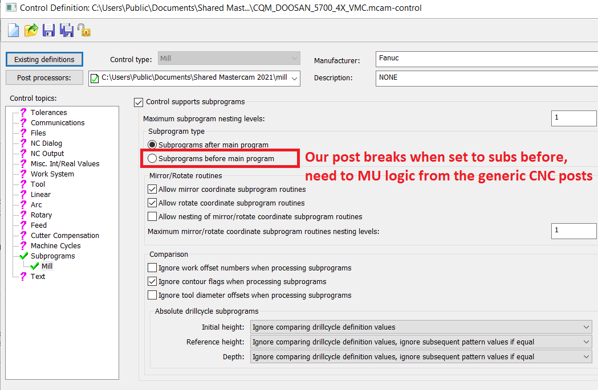Click the Save As double-floppy icon
The width and height of the screenshot is (598, 390).
tap(67, 30)
